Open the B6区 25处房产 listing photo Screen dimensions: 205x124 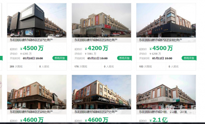pos(101,20)
